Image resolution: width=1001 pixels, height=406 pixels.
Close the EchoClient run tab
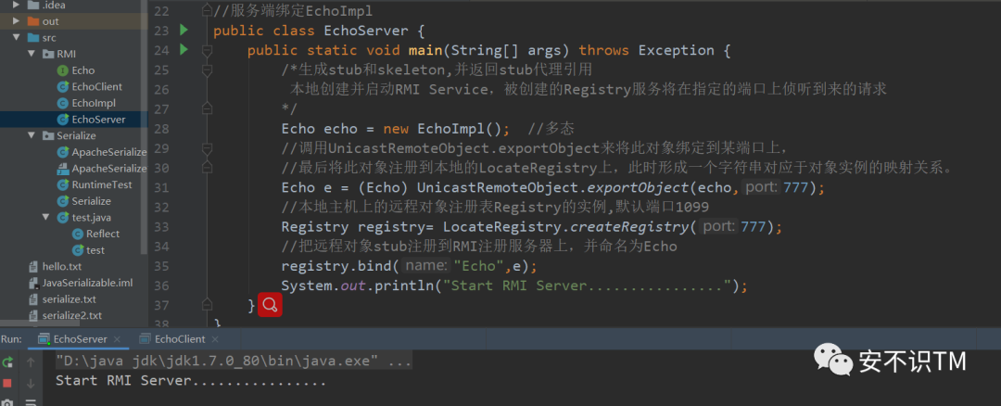click(x=216, y=339)
